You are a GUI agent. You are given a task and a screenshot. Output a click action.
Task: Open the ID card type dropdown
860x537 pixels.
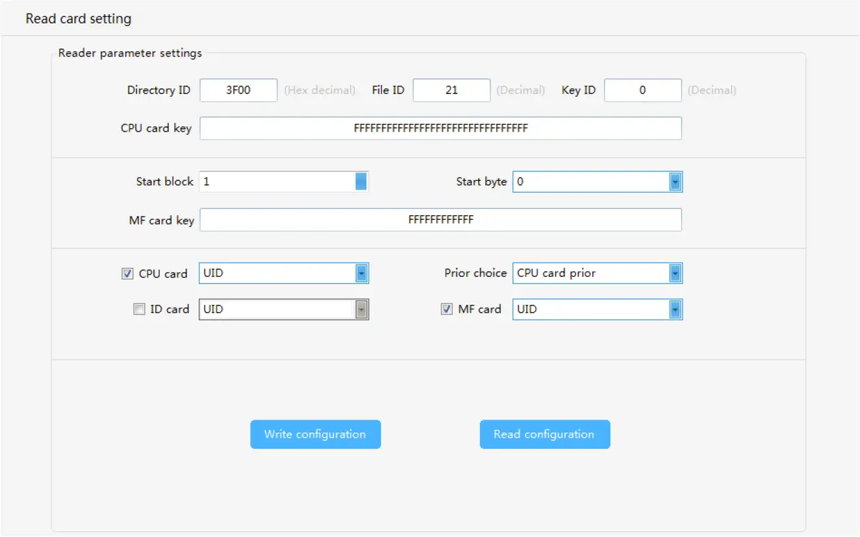pyautogui.click(x=361, y=309)
